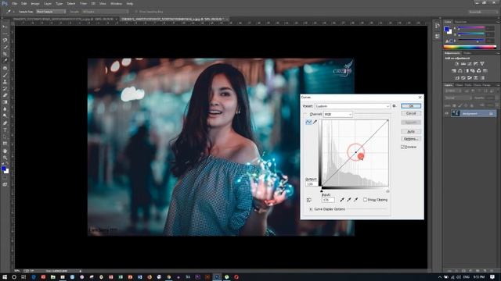The width and height of the screenshot is (501, 281).
Task: Click Options... in the Curves dialog
Action: (x=411, y=139)
